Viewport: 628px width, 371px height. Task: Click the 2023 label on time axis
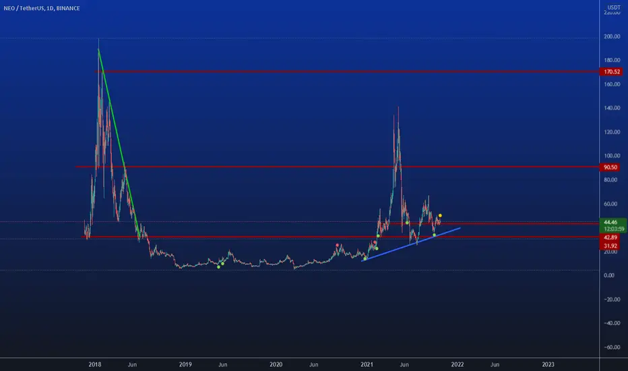(548, 364)
